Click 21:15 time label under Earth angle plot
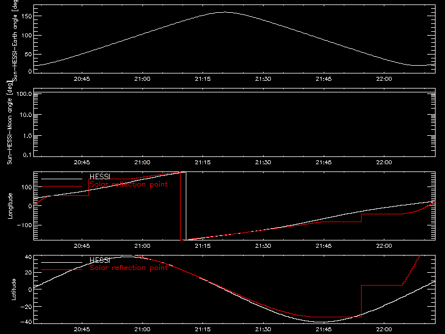 [202, 79]
